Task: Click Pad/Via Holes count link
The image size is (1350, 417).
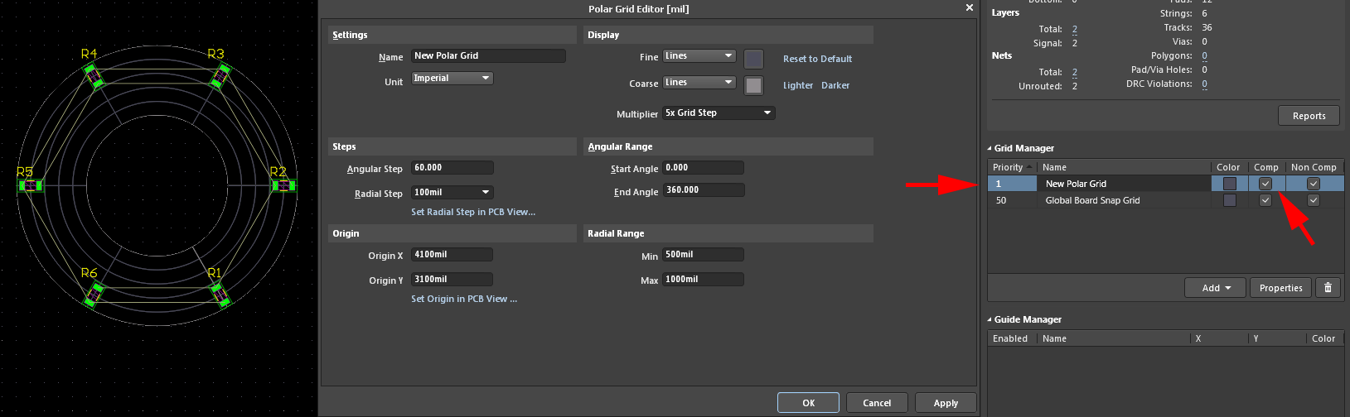Action: pyautogui.click(x=1204, y=70)
